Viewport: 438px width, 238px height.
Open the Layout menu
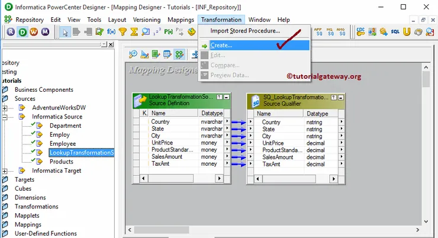coord(117,20)
